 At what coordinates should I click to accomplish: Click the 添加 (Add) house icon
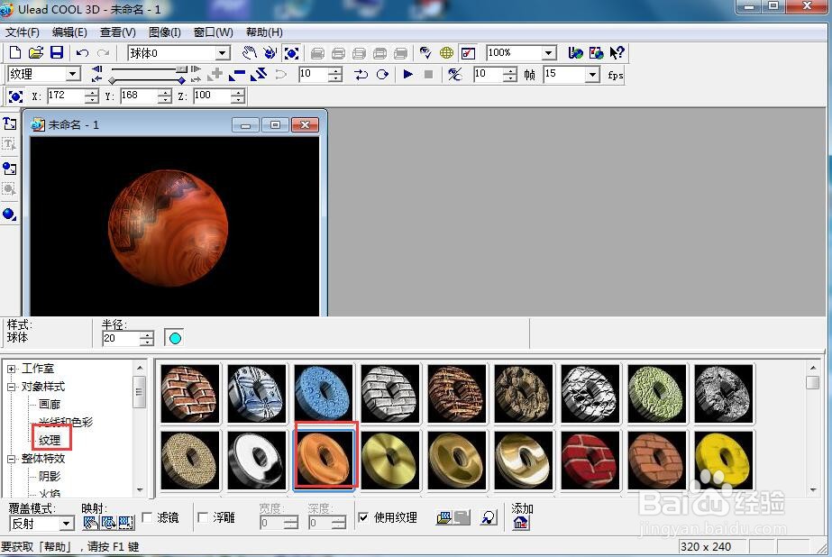click(x=520, y=522)
